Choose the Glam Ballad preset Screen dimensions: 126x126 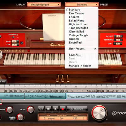pyautogui.click(x=82, y=31)
